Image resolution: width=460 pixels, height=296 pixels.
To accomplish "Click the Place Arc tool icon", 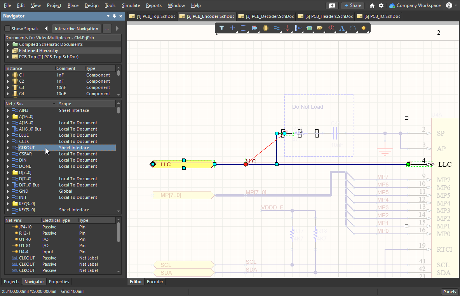I will click(353, 28).
